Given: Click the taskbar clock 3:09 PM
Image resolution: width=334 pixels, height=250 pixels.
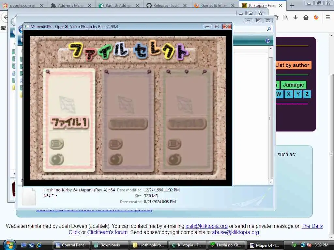Looking at the screenshot, I should pyautogui.click(x=321, y=245).
